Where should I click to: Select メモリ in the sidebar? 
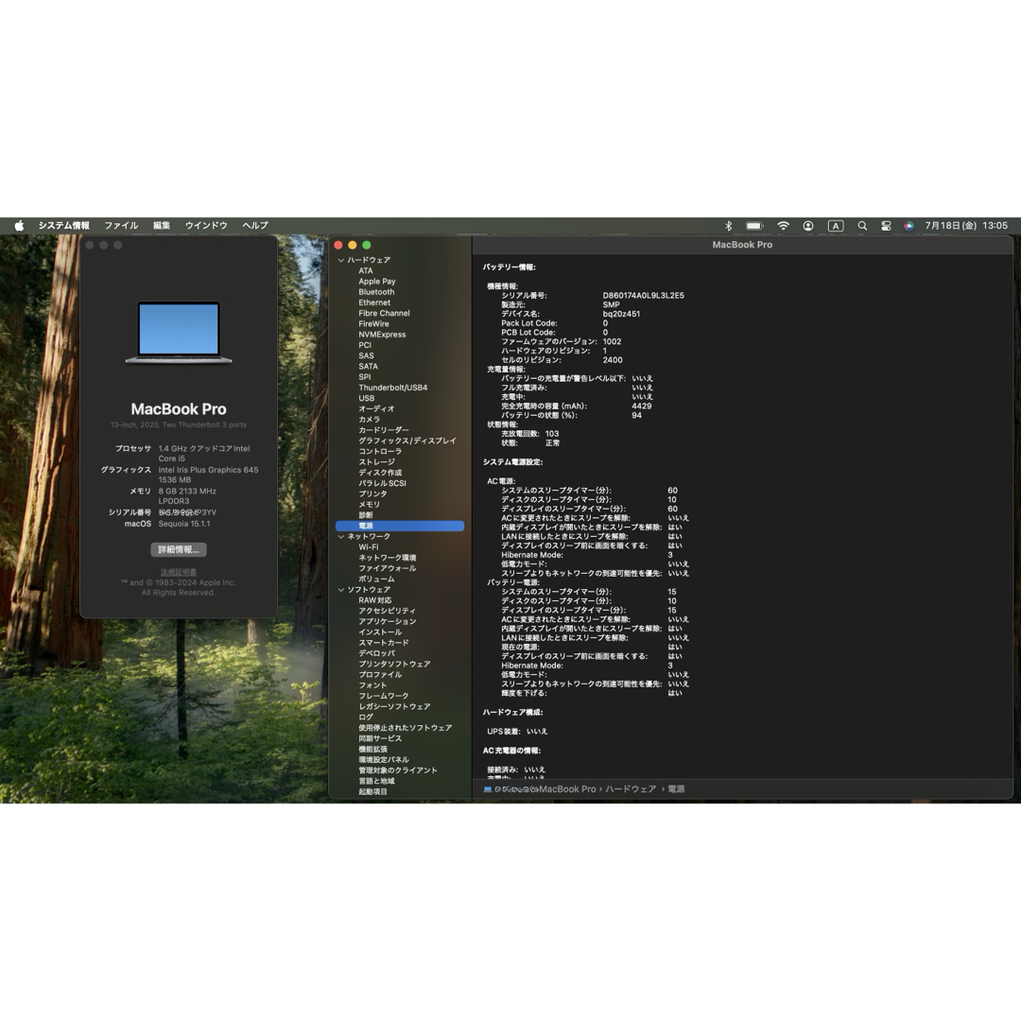(370, 505)
